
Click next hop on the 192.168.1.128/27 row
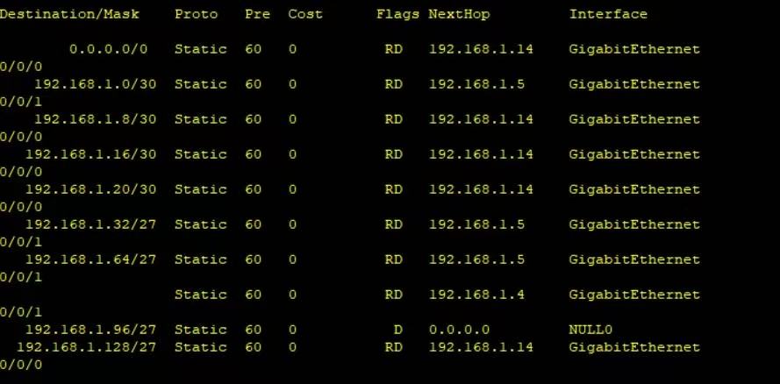coord(481,347)
